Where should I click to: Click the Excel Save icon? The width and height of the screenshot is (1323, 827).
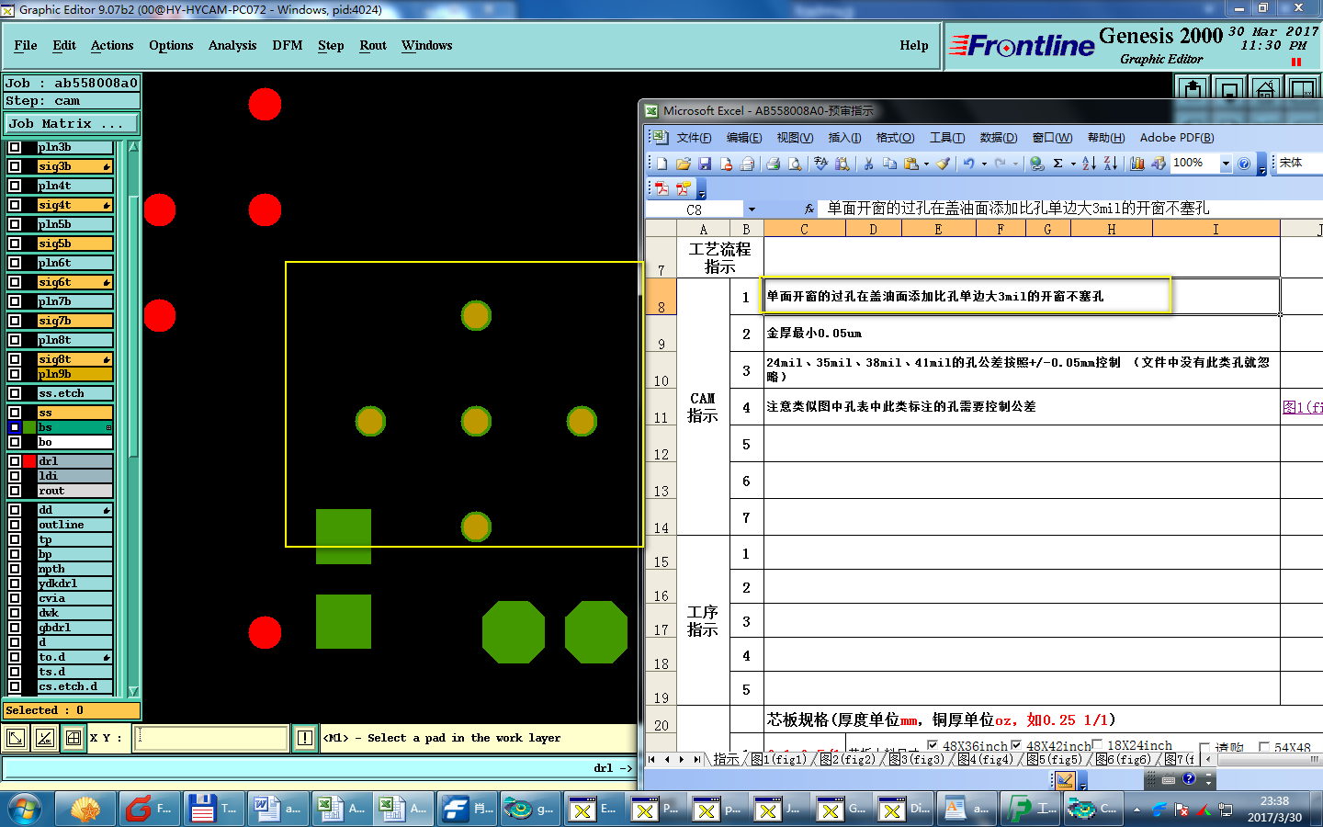click(705, 164)
